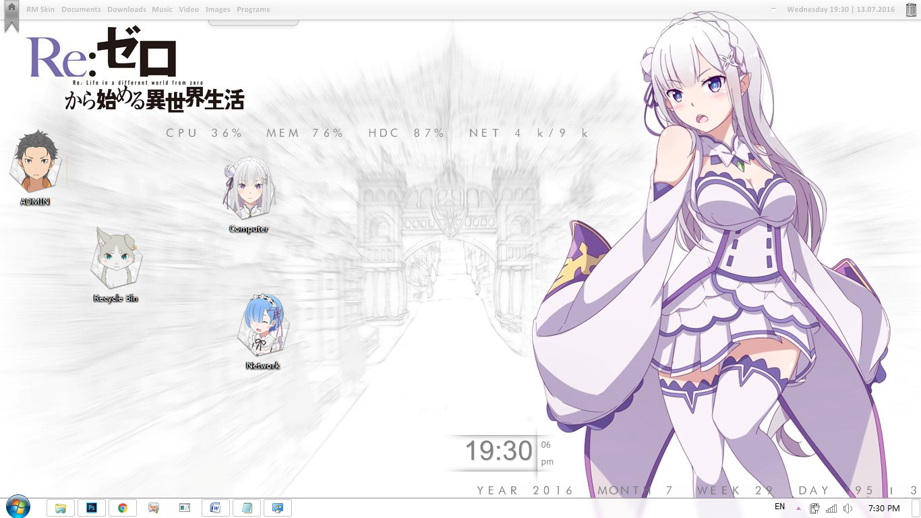Open the Programs menu in the top bar
The image size is (921, 518).
tap(253, 9)
